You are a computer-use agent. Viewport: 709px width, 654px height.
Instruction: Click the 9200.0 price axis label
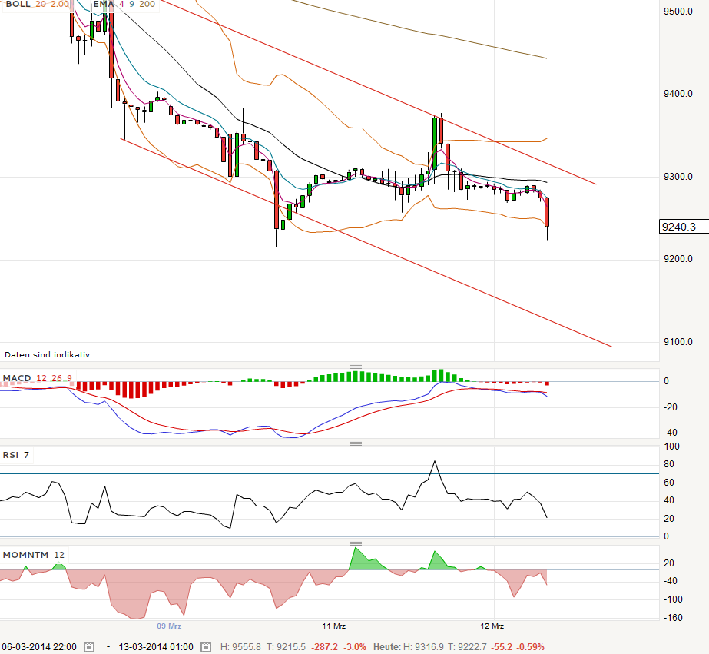tap(678, 259)
